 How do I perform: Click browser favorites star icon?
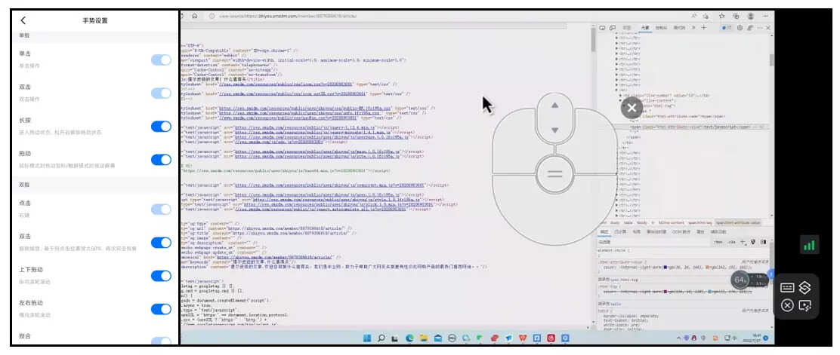click(721, 16)
